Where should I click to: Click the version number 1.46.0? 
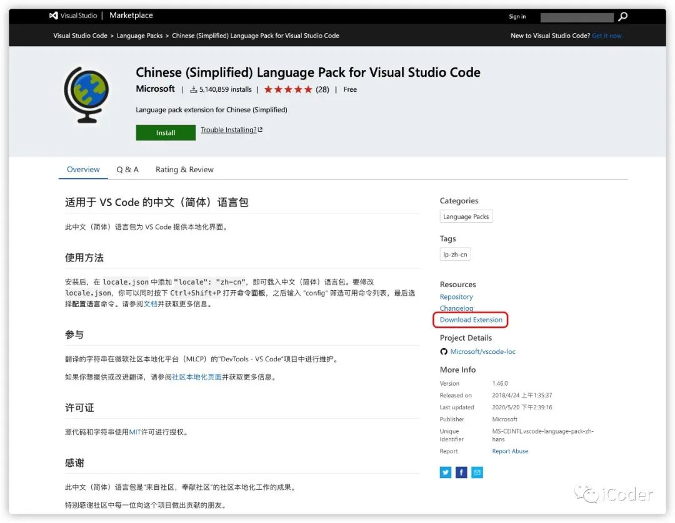(x=500, y=383)
